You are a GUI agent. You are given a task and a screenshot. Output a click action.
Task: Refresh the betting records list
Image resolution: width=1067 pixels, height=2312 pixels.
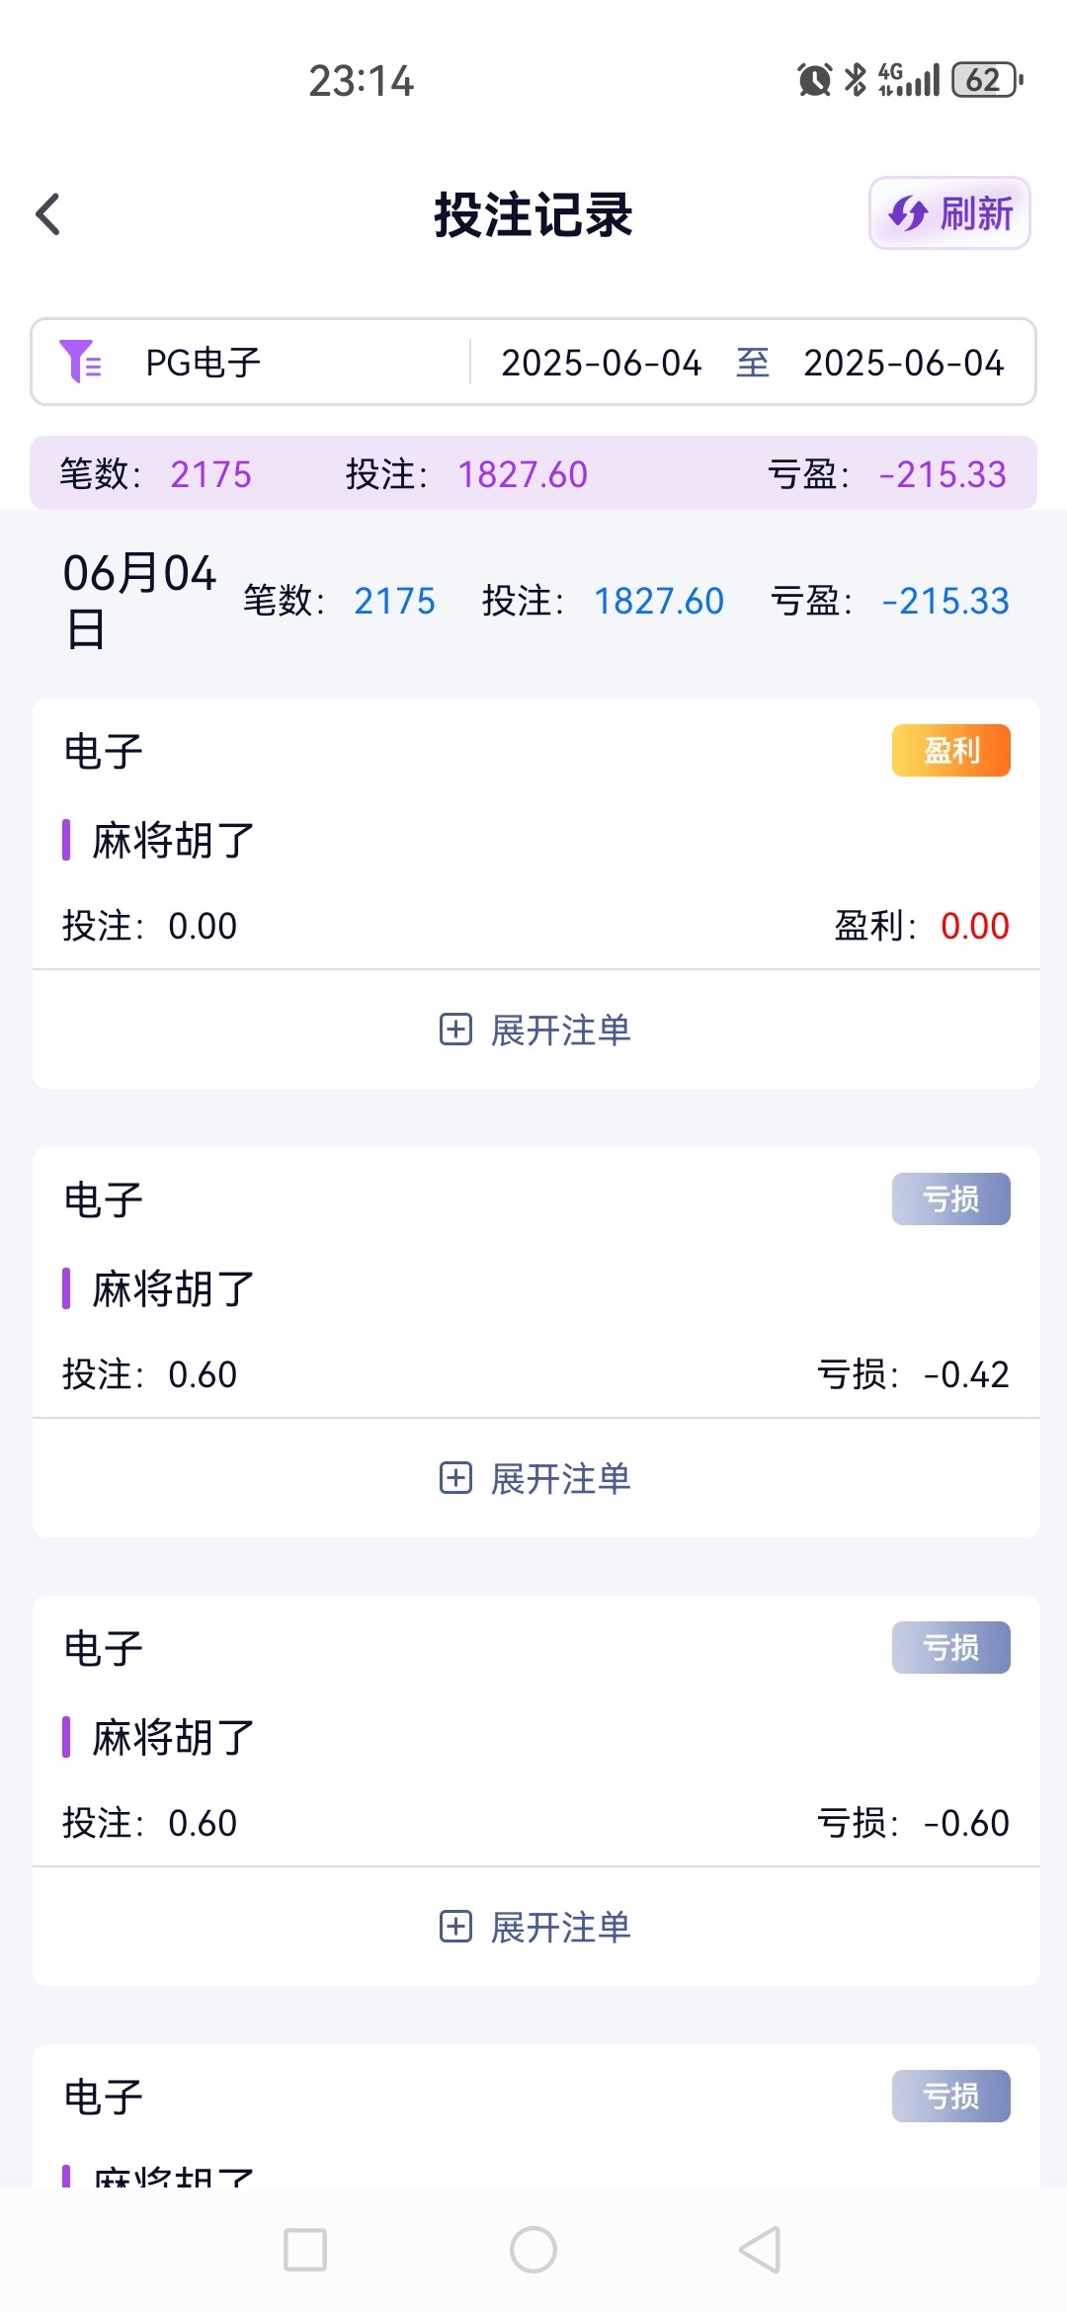click(949, 213)
